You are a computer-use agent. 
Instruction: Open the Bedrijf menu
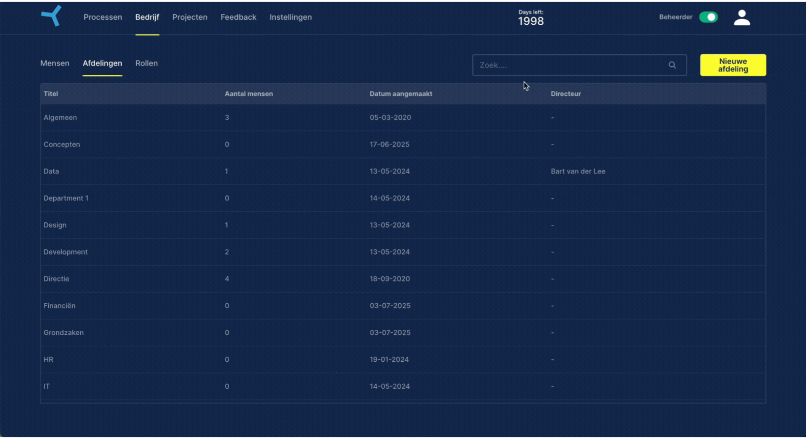click(147, 17)
